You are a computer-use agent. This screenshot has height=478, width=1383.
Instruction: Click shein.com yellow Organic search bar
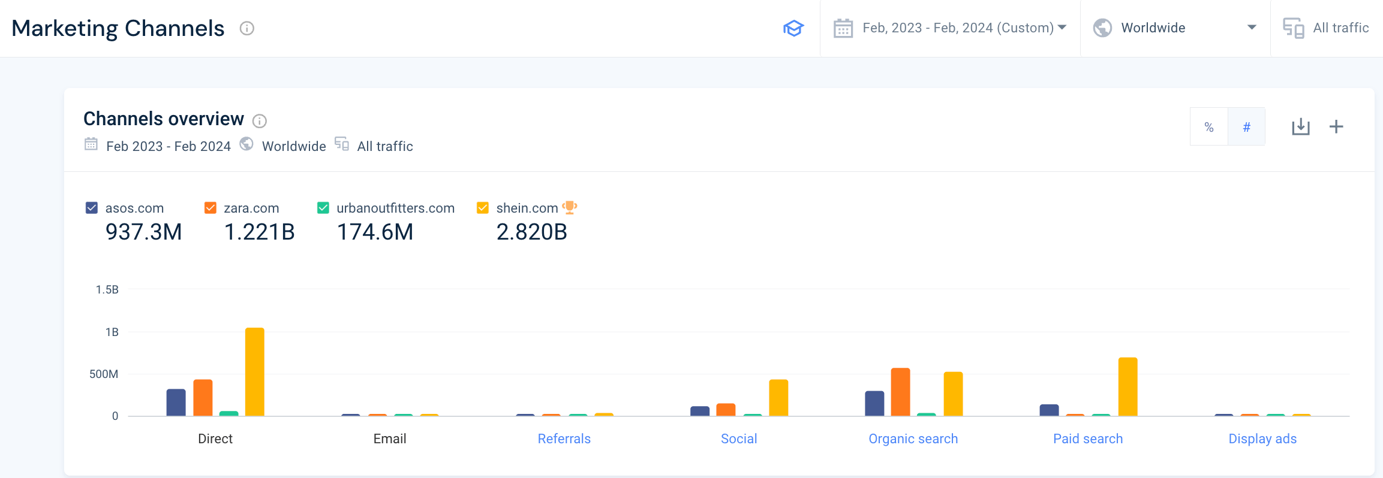pyautogui.click(x=954, y=394)
